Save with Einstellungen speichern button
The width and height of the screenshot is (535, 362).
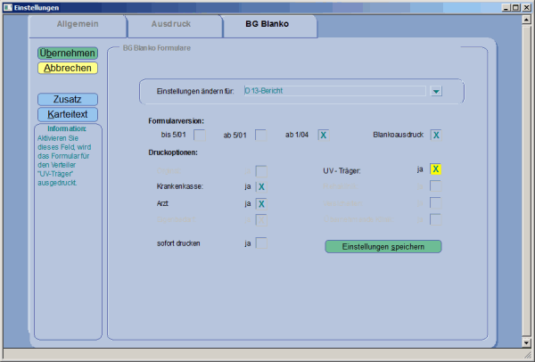coord(383,247)
